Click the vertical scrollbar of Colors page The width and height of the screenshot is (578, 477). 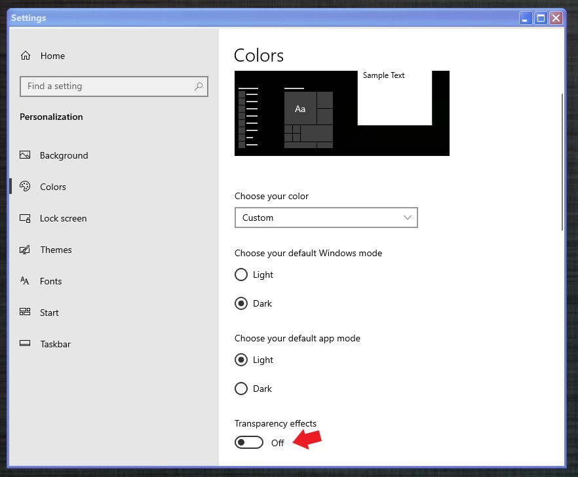click(x=562, y=164)
